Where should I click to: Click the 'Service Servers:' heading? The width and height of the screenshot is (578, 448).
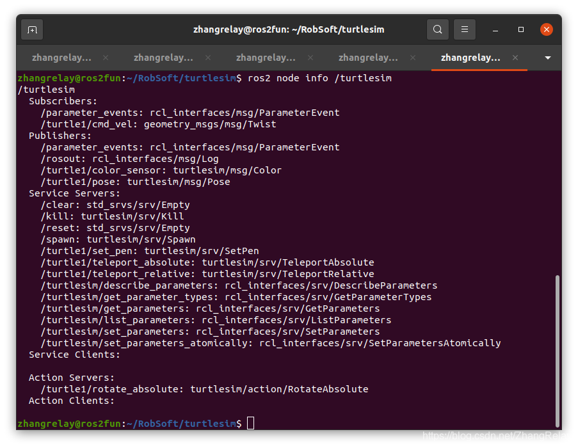coord(74,193)
